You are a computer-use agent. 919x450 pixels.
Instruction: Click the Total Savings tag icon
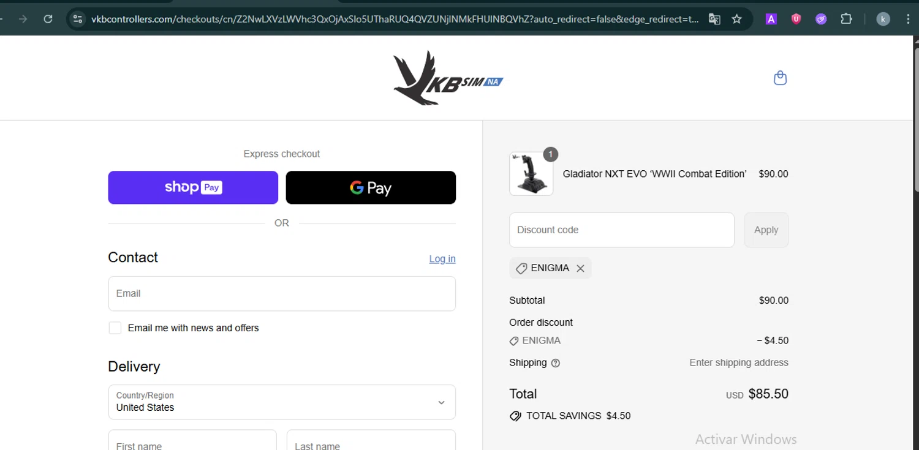(x=515, y=416)
